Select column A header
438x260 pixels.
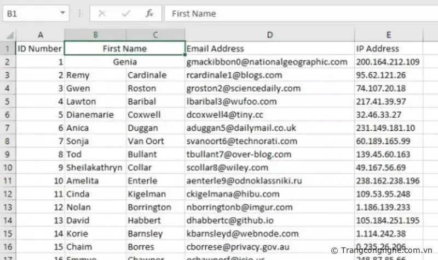point(40,35)
